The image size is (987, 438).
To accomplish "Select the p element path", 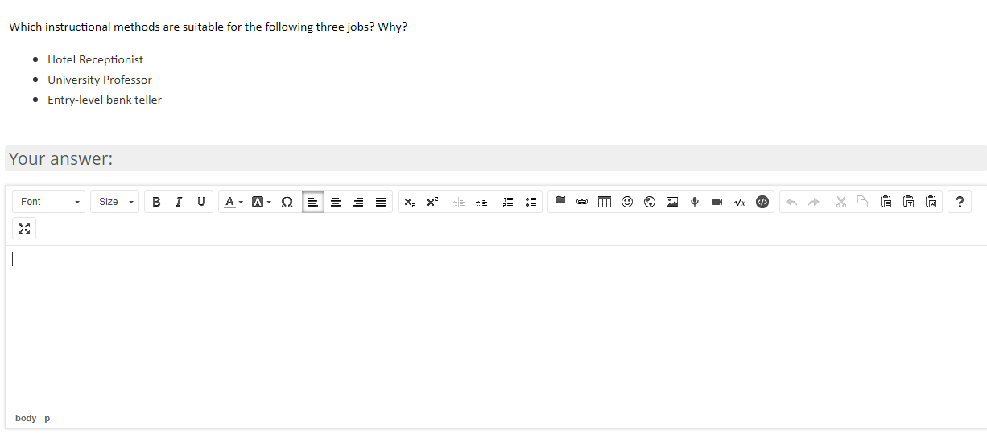I will (47, 418).
